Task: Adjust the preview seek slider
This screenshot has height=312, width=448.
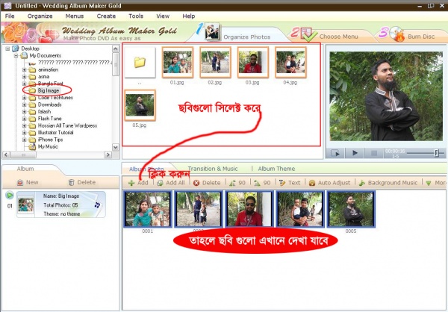Action: click(436, 153)
